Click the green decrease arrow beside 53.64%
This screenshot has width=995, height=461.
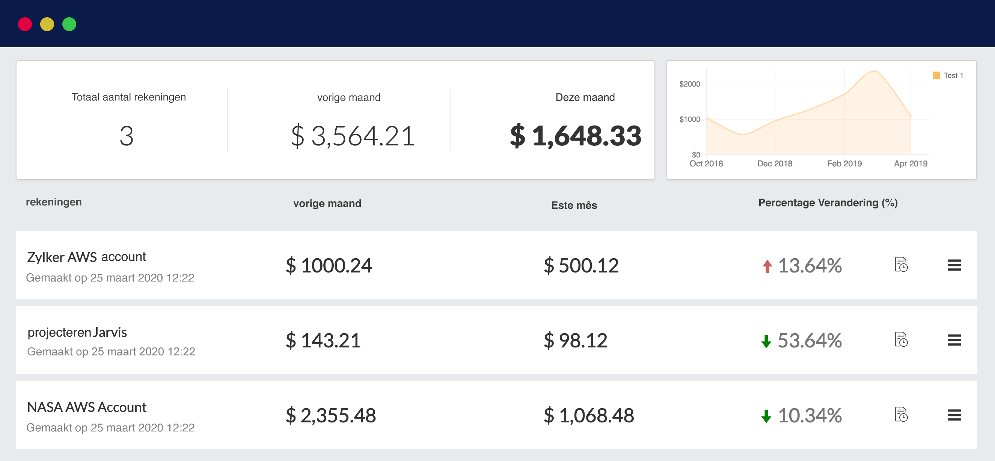(x=766, y=341)
